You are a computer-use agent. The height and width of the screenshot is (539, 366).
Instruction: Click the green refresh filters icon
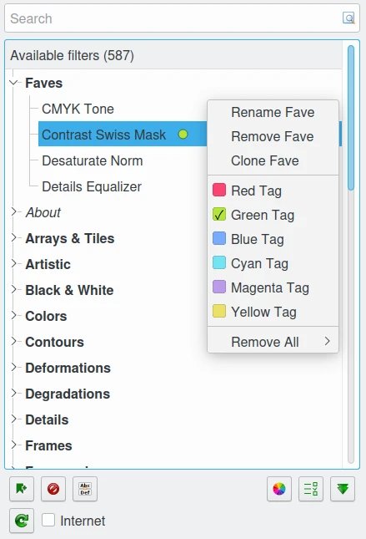[22, 520]
